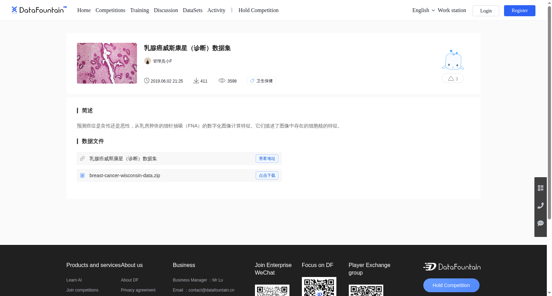The height and width of the screenshot is (296, 552).
Task: Click the clock icon beside 2019.06.02 21:25
Action: (147, 80)
